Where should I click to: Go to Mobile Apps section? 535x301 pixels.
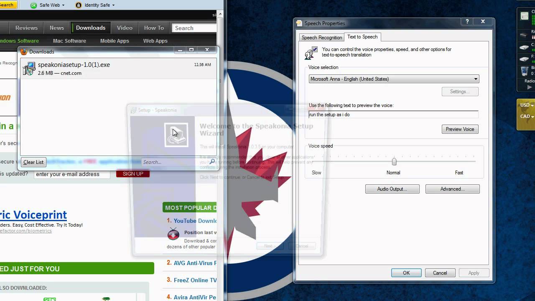point(115,41)
